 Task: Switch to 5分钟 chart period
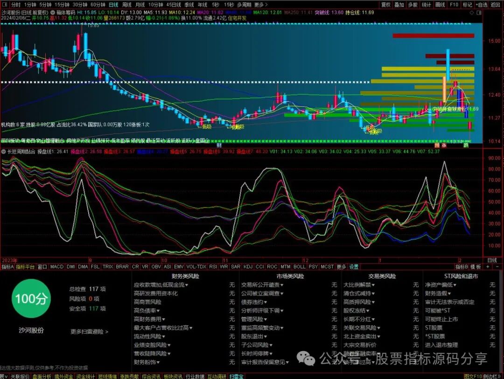pyautogui.click(x=45, y=5)
